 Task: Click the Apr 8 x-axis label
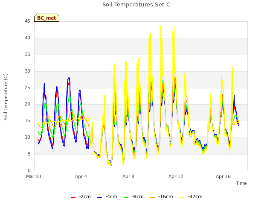point(128,176)
